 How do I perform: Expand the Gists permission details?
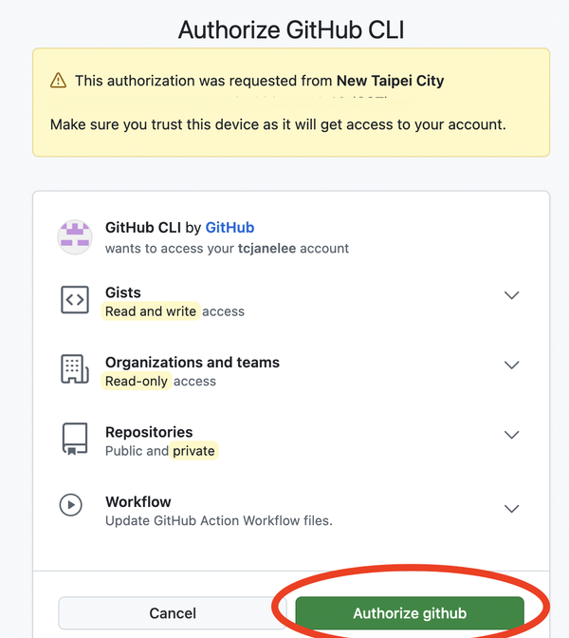point(511,295)
